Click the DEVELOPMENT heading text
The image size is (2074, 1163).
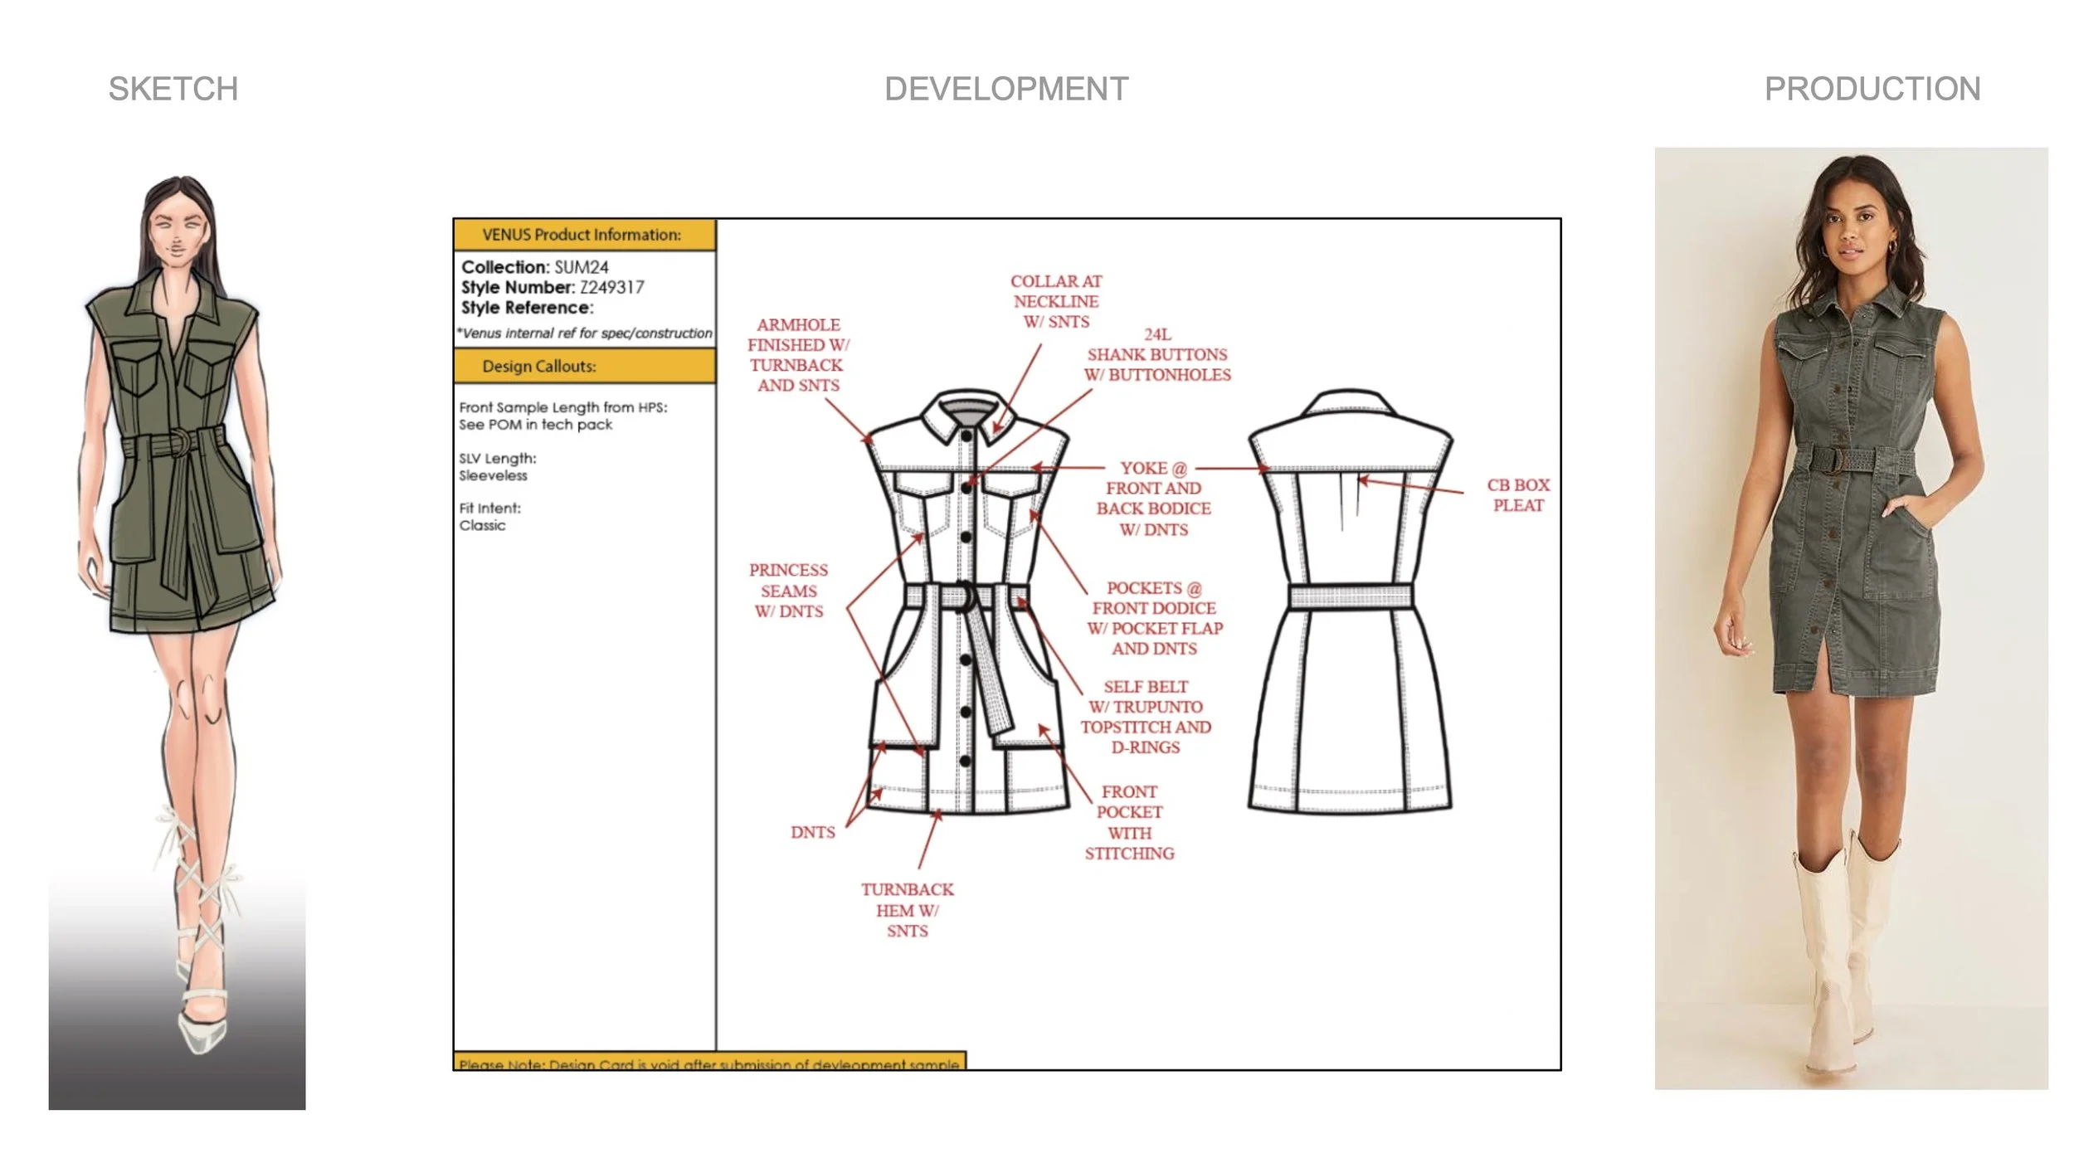coord(1005,89)
